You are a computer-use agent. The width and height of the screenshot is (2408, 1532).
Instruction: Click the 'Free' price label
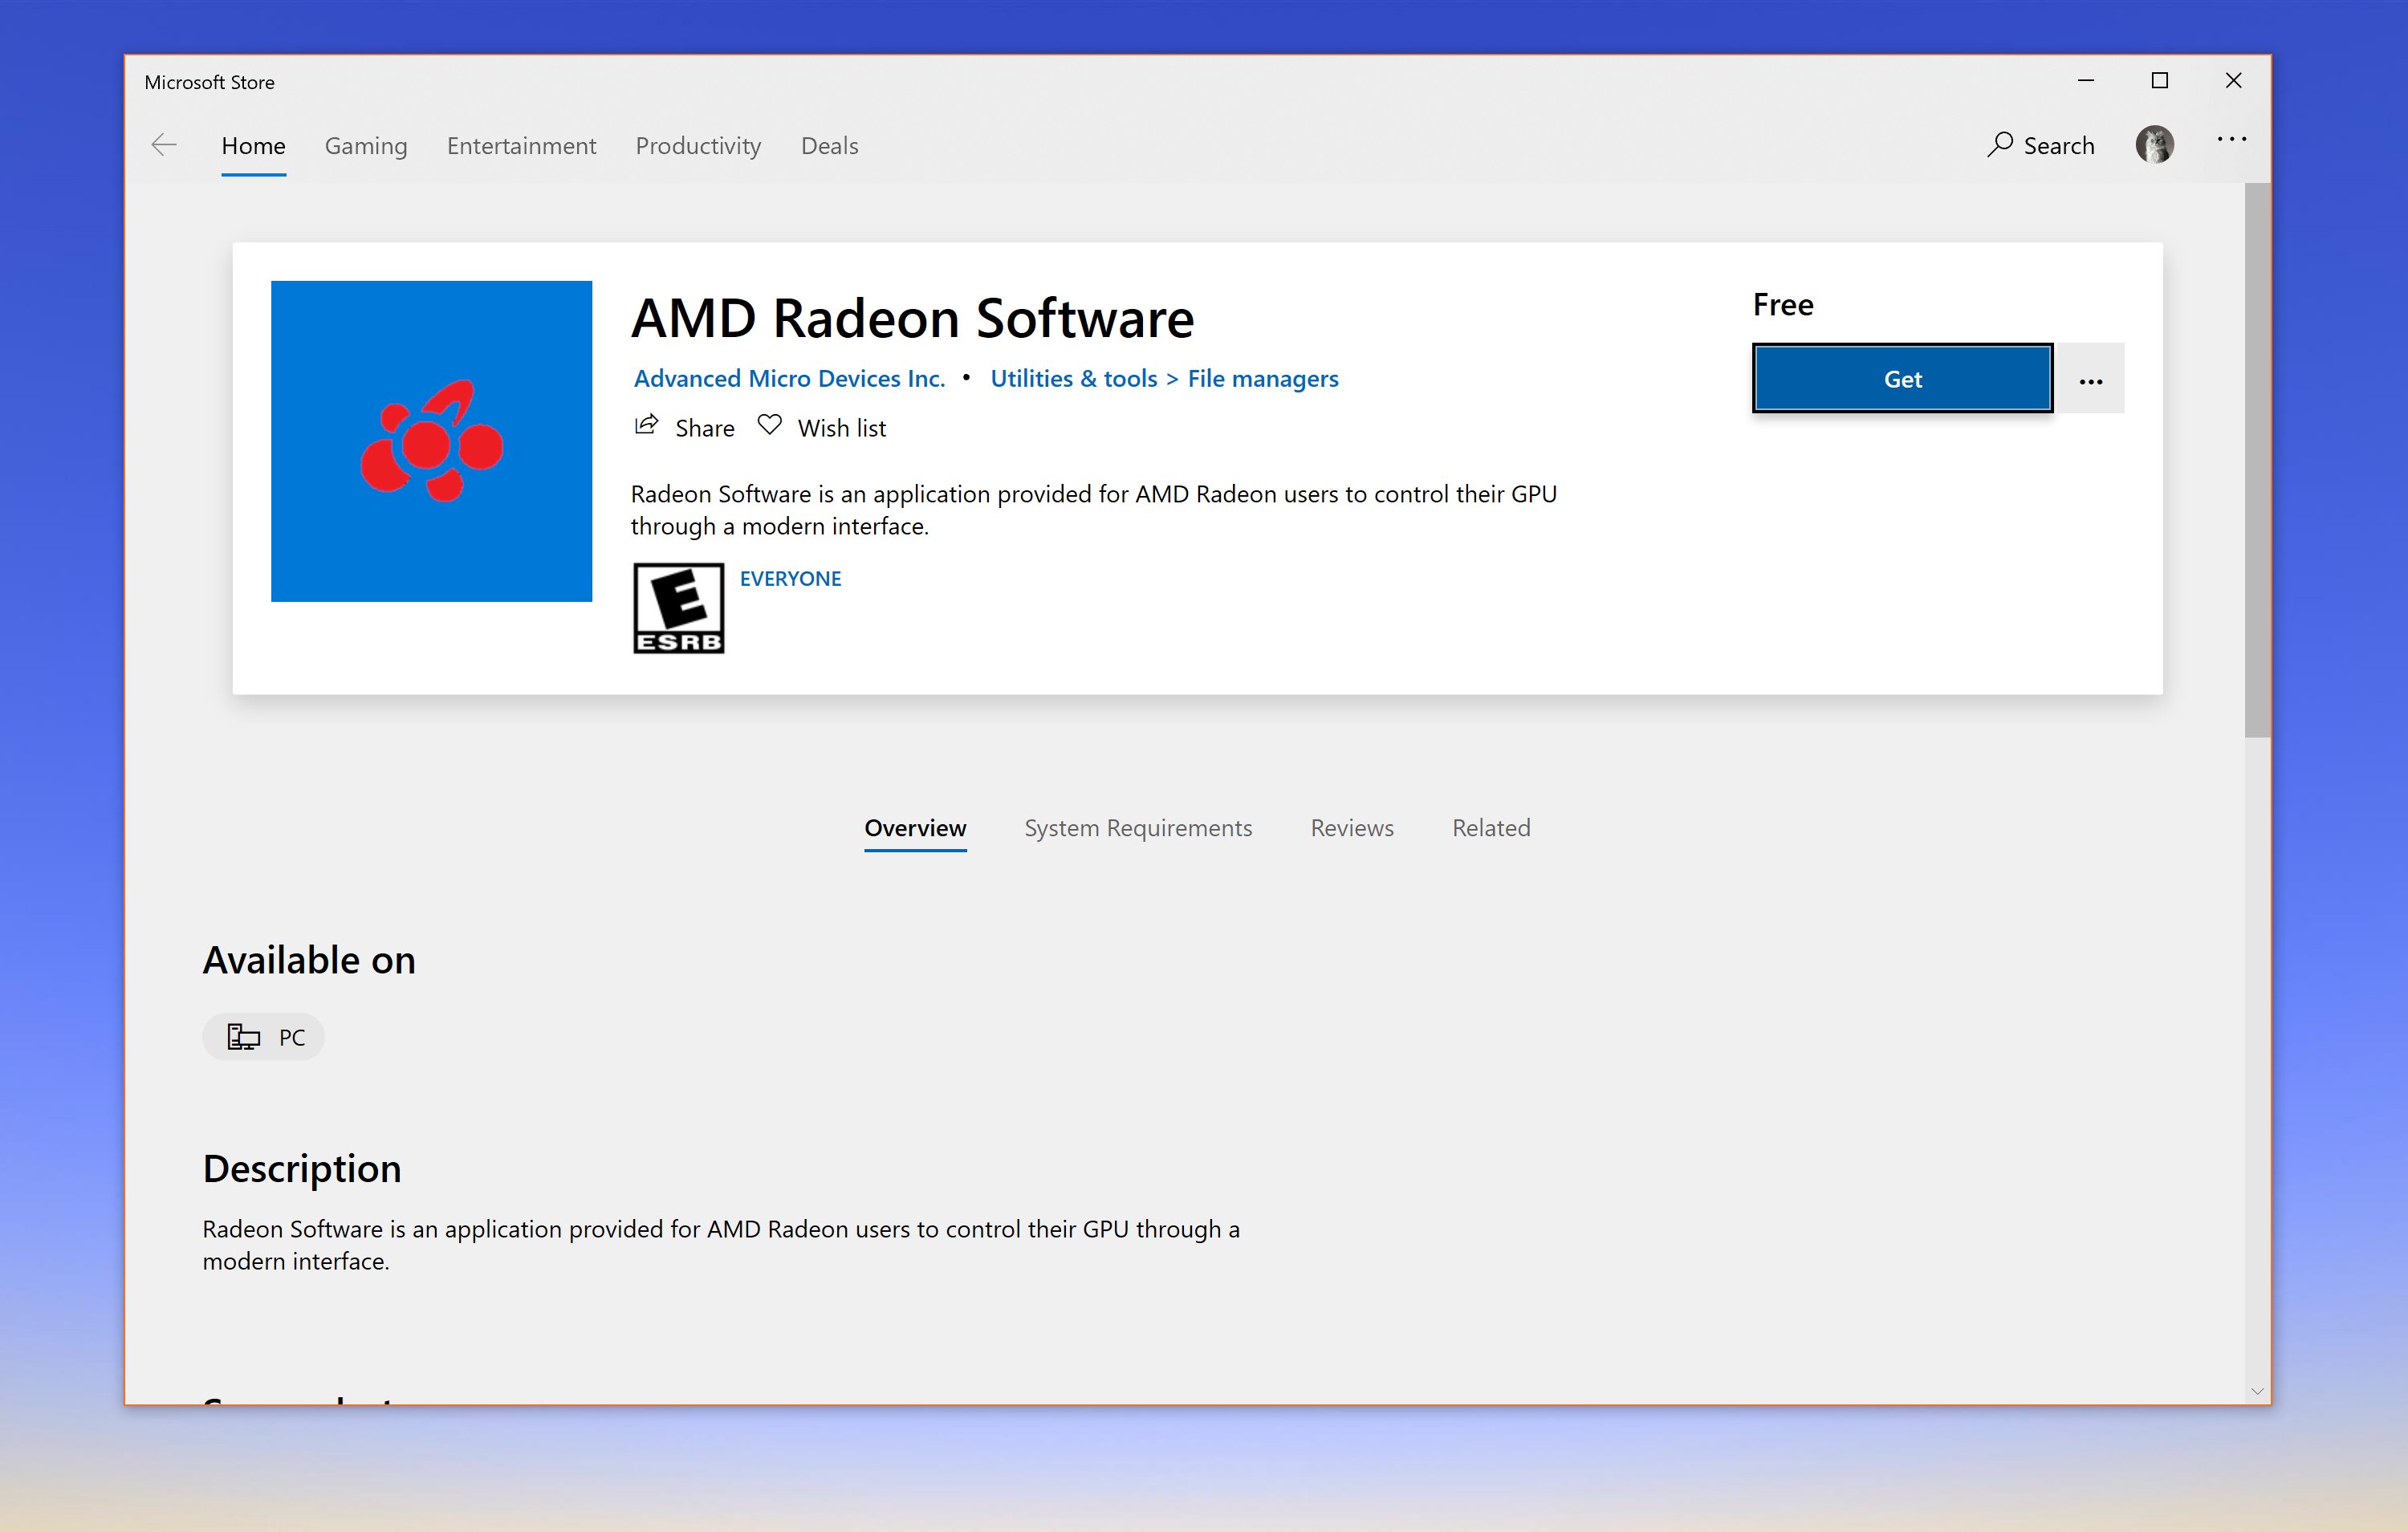click(1783, 305)
